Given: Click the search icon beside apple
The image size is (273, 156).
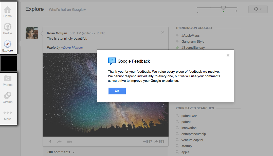Looking at the screenshot, I should pos(177,152).
